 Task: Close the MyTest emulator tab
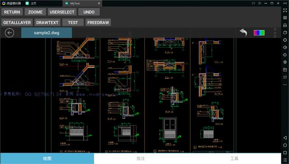(x=99, y=3)
